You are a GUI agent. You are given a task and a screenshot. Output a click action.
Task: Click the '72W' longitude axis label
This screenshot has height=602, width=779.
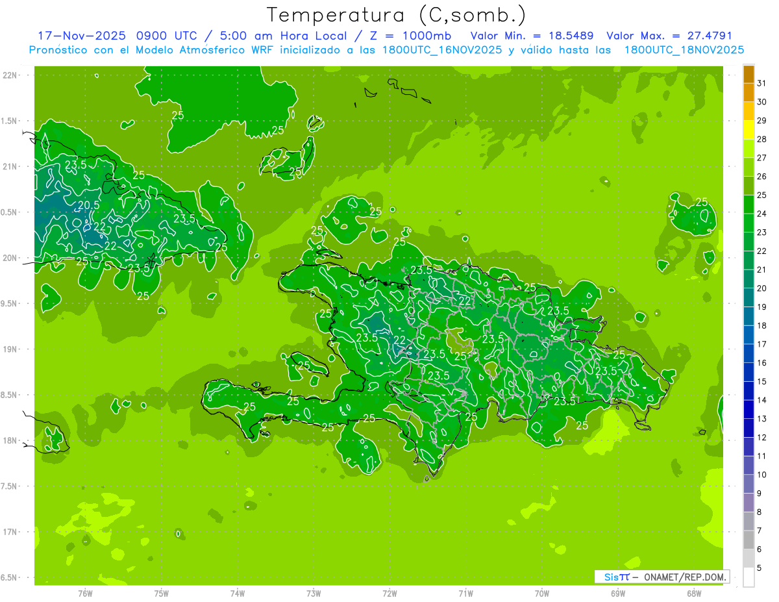pyautogui.click(x=389, y=592)
